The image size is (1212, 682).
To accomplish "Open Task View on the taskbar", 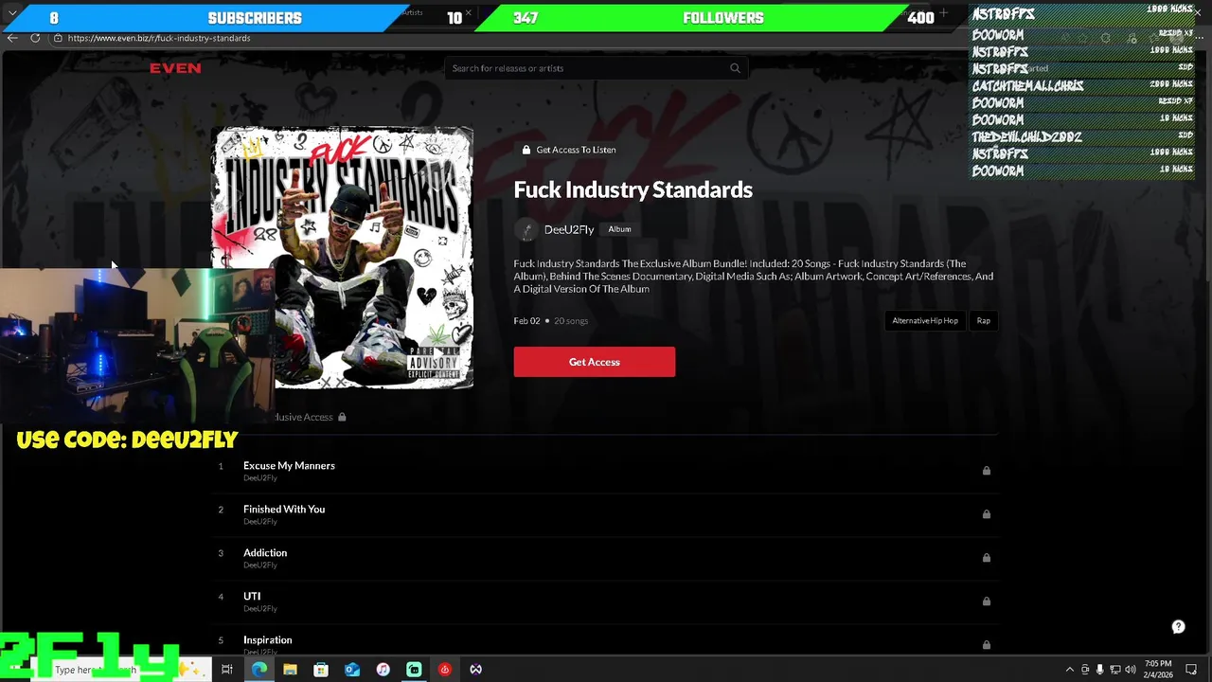I will pyautogui.click(x=227, y=670).
